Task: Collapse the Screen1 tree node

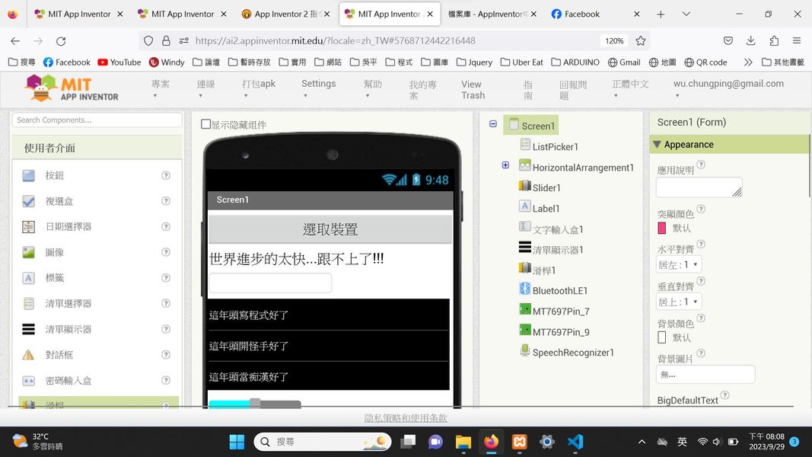Action: [x=493, y=123]
